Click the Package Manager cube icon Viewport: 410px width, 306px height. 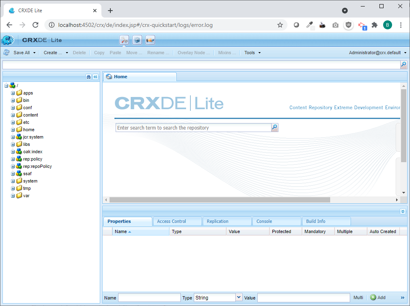pos(137,40)
